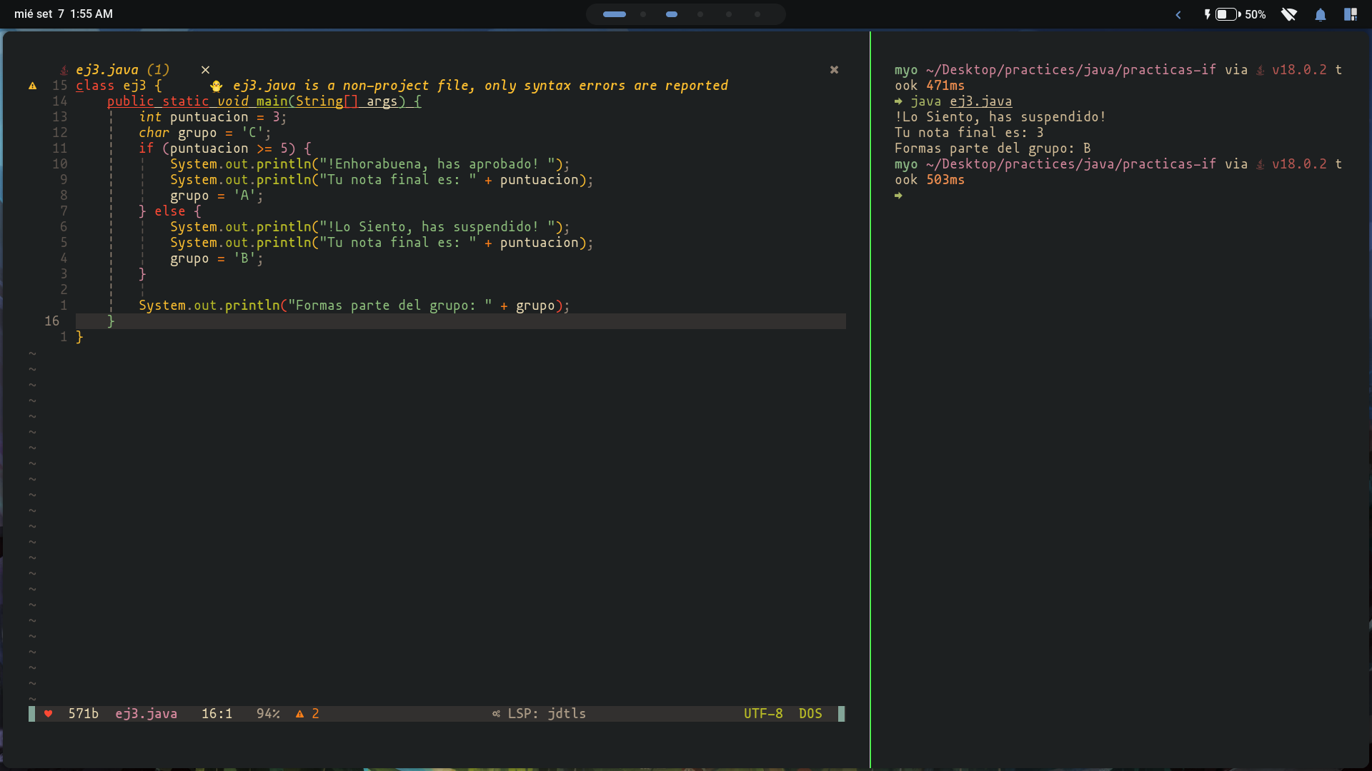Select the ej3.java (1) tab label
This screenshot has height=771, width=1372.
(x=122, y=70)
